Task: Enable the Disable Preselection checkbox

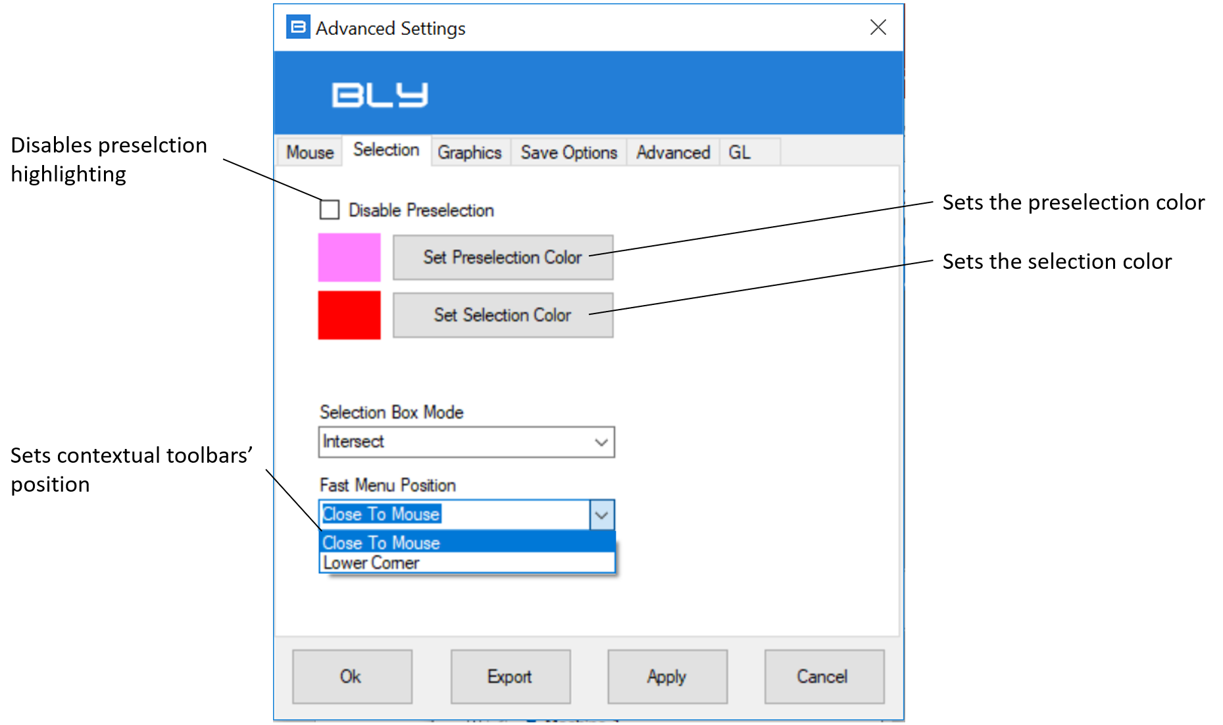Action: 329,210
